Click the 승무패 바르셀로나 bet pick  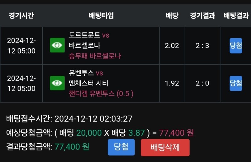(95, 56)
